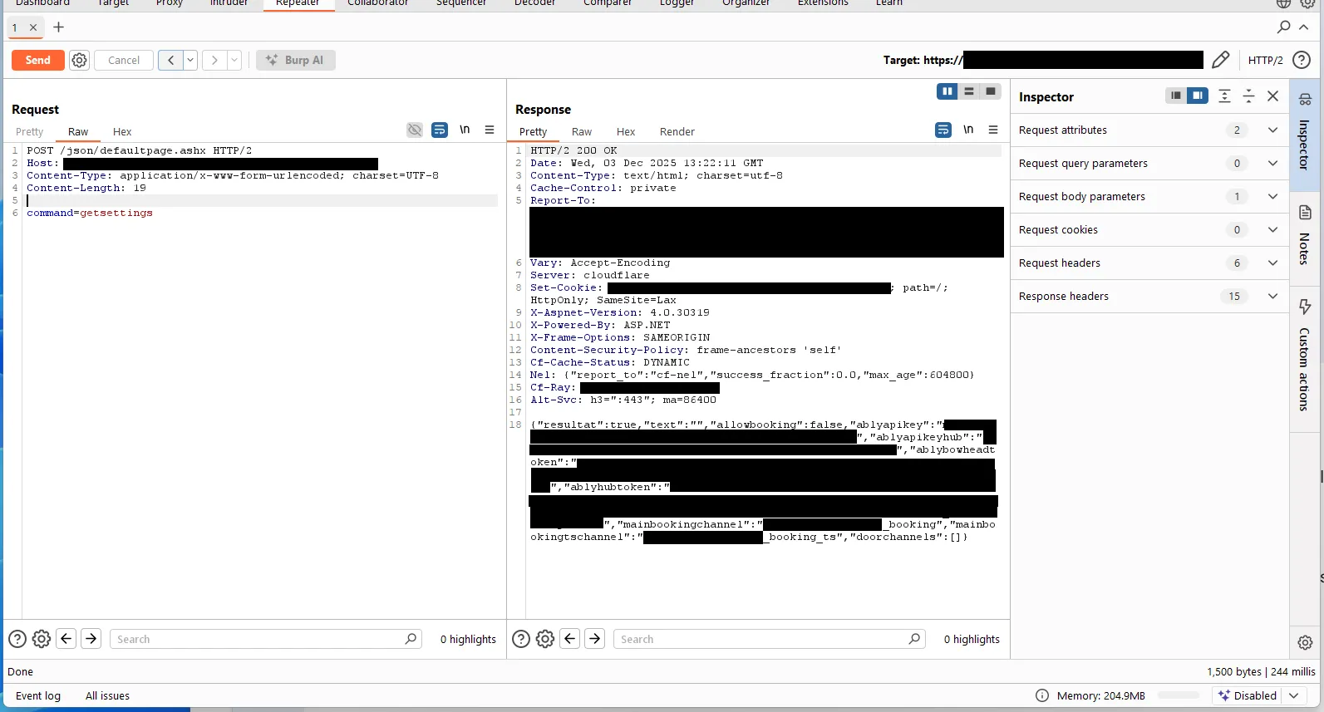Open All issues panel
This screenshot has width=1324, height=712.
[107, 696]
